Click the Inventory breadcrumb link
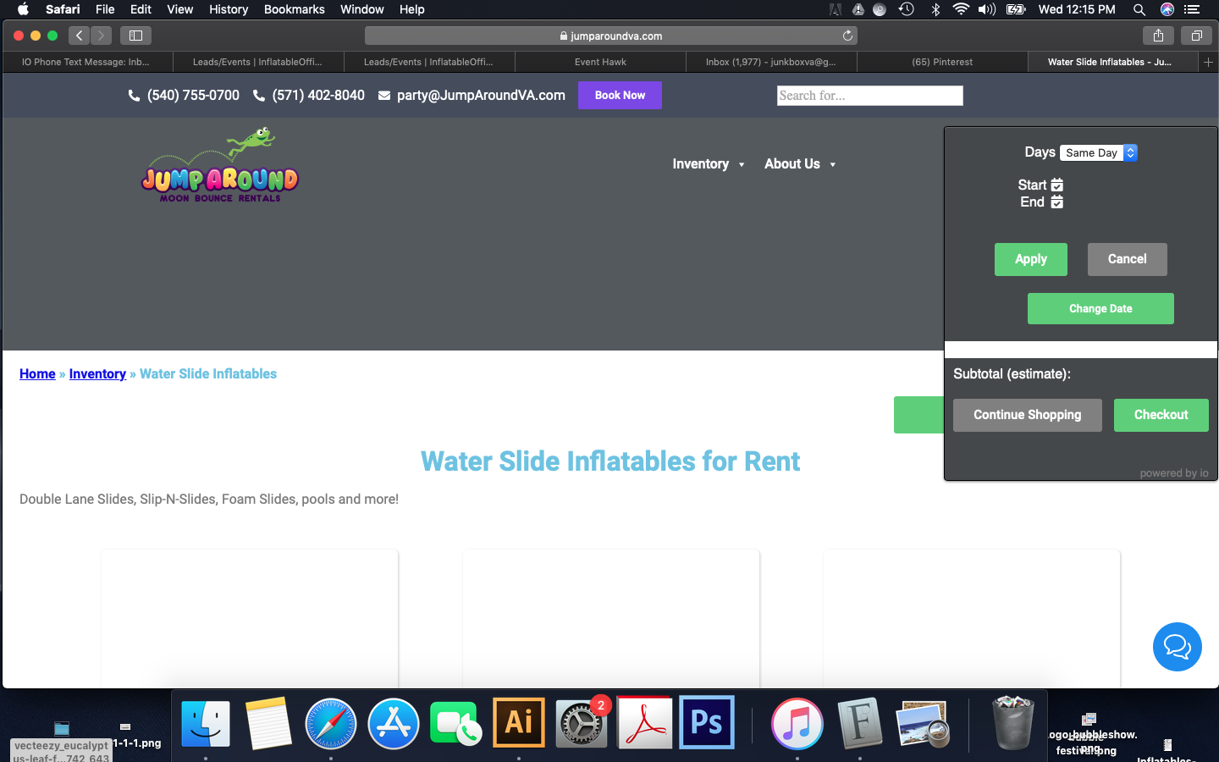This screenshot has width=1219, height=762. coord(97,373)
